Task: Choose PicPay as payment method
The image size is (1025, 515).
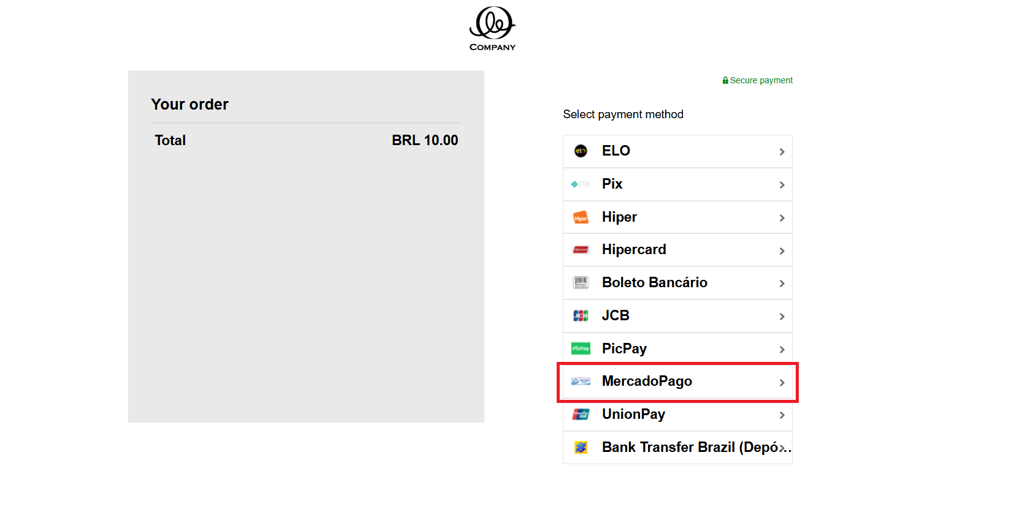Action: pyautogui.click(x=677, y=348)
